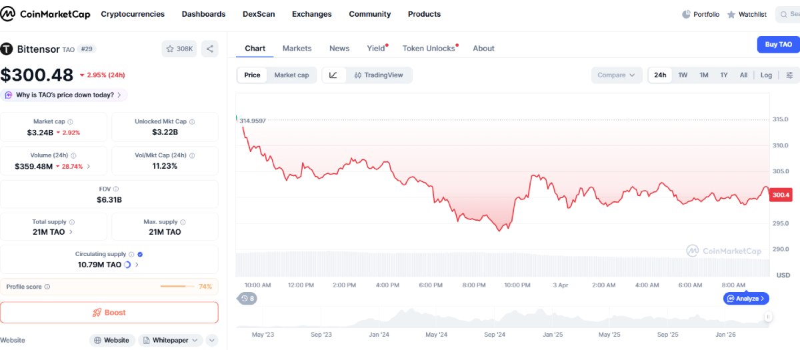Screen dimensions: 800x350
Task: Click the Portfolio pie chart icon
Action: pyautogui.click(x=687, y=14)
